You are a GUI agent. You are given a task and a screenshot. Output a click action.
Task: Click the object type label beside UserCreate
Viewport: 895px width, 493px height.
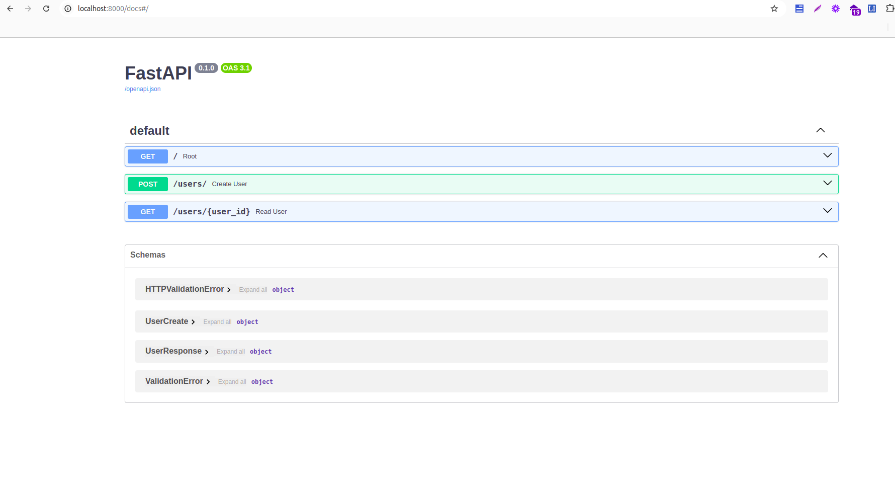coord(247,322)
